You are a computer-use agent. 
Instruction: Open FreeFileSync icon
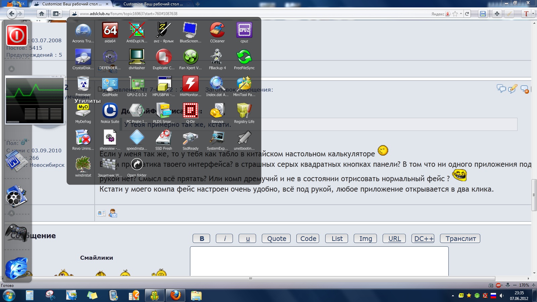pos(244,57)
